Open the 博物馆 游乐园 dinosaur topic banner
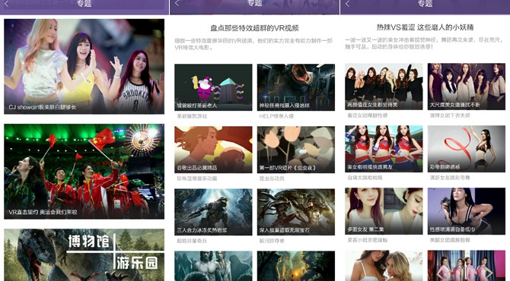This screenshot has width=510, height=281. pos(84,254)
